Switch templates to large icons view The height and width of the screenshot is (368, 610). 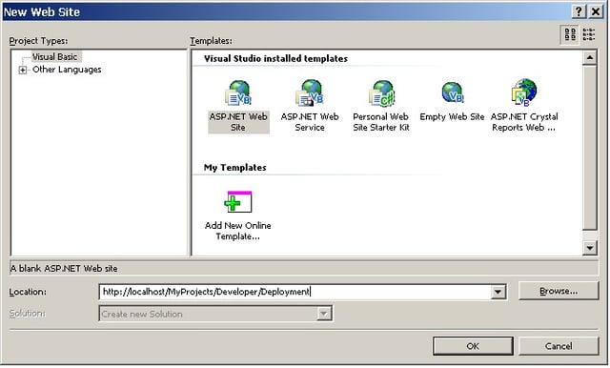point(570,34)
